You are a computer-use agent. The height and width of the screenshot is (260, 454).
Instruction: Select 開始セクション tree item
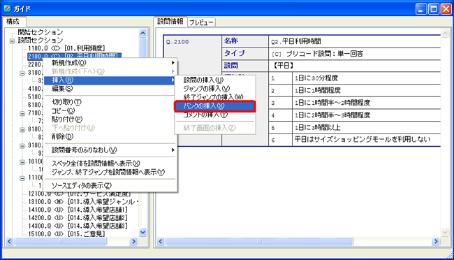[41, 32]
